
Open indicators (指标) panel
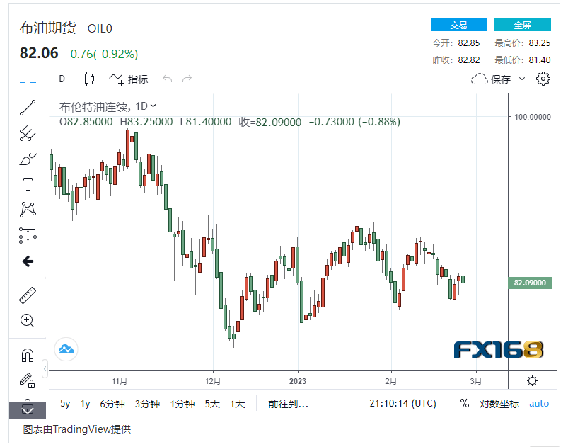129,79
